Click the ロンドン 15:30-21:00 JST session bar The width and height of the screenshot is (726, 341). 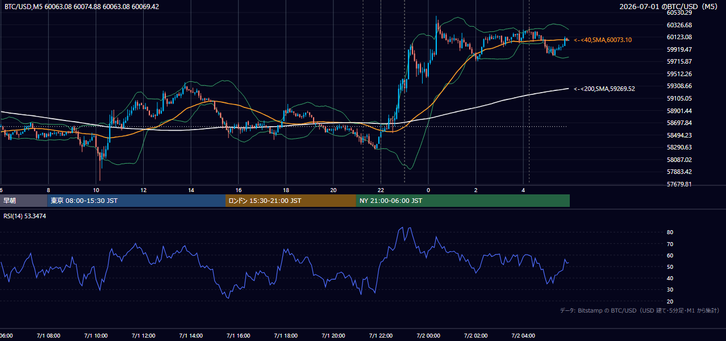click(x=291, y=201)
